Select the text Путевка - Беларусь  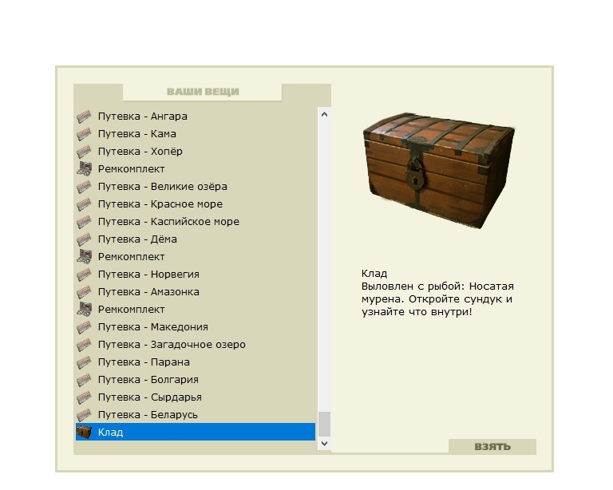(148, 415)
